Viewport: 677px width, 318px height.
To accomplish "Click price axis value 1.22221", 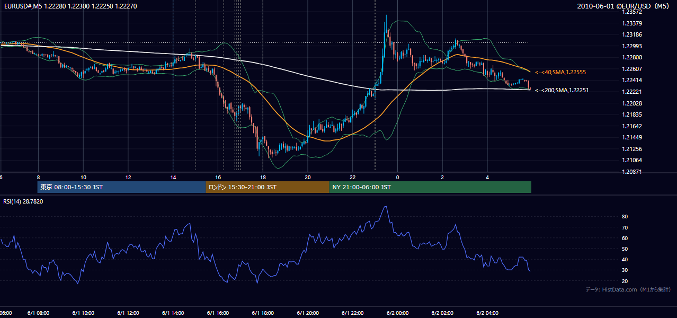I will click(632, 92).
